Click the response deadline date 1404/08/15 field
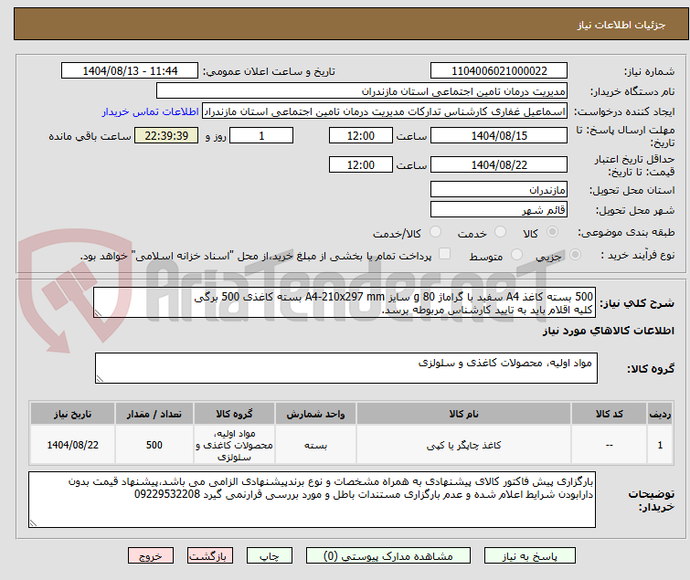Screen dimensions: 690x580 point(499,135)
